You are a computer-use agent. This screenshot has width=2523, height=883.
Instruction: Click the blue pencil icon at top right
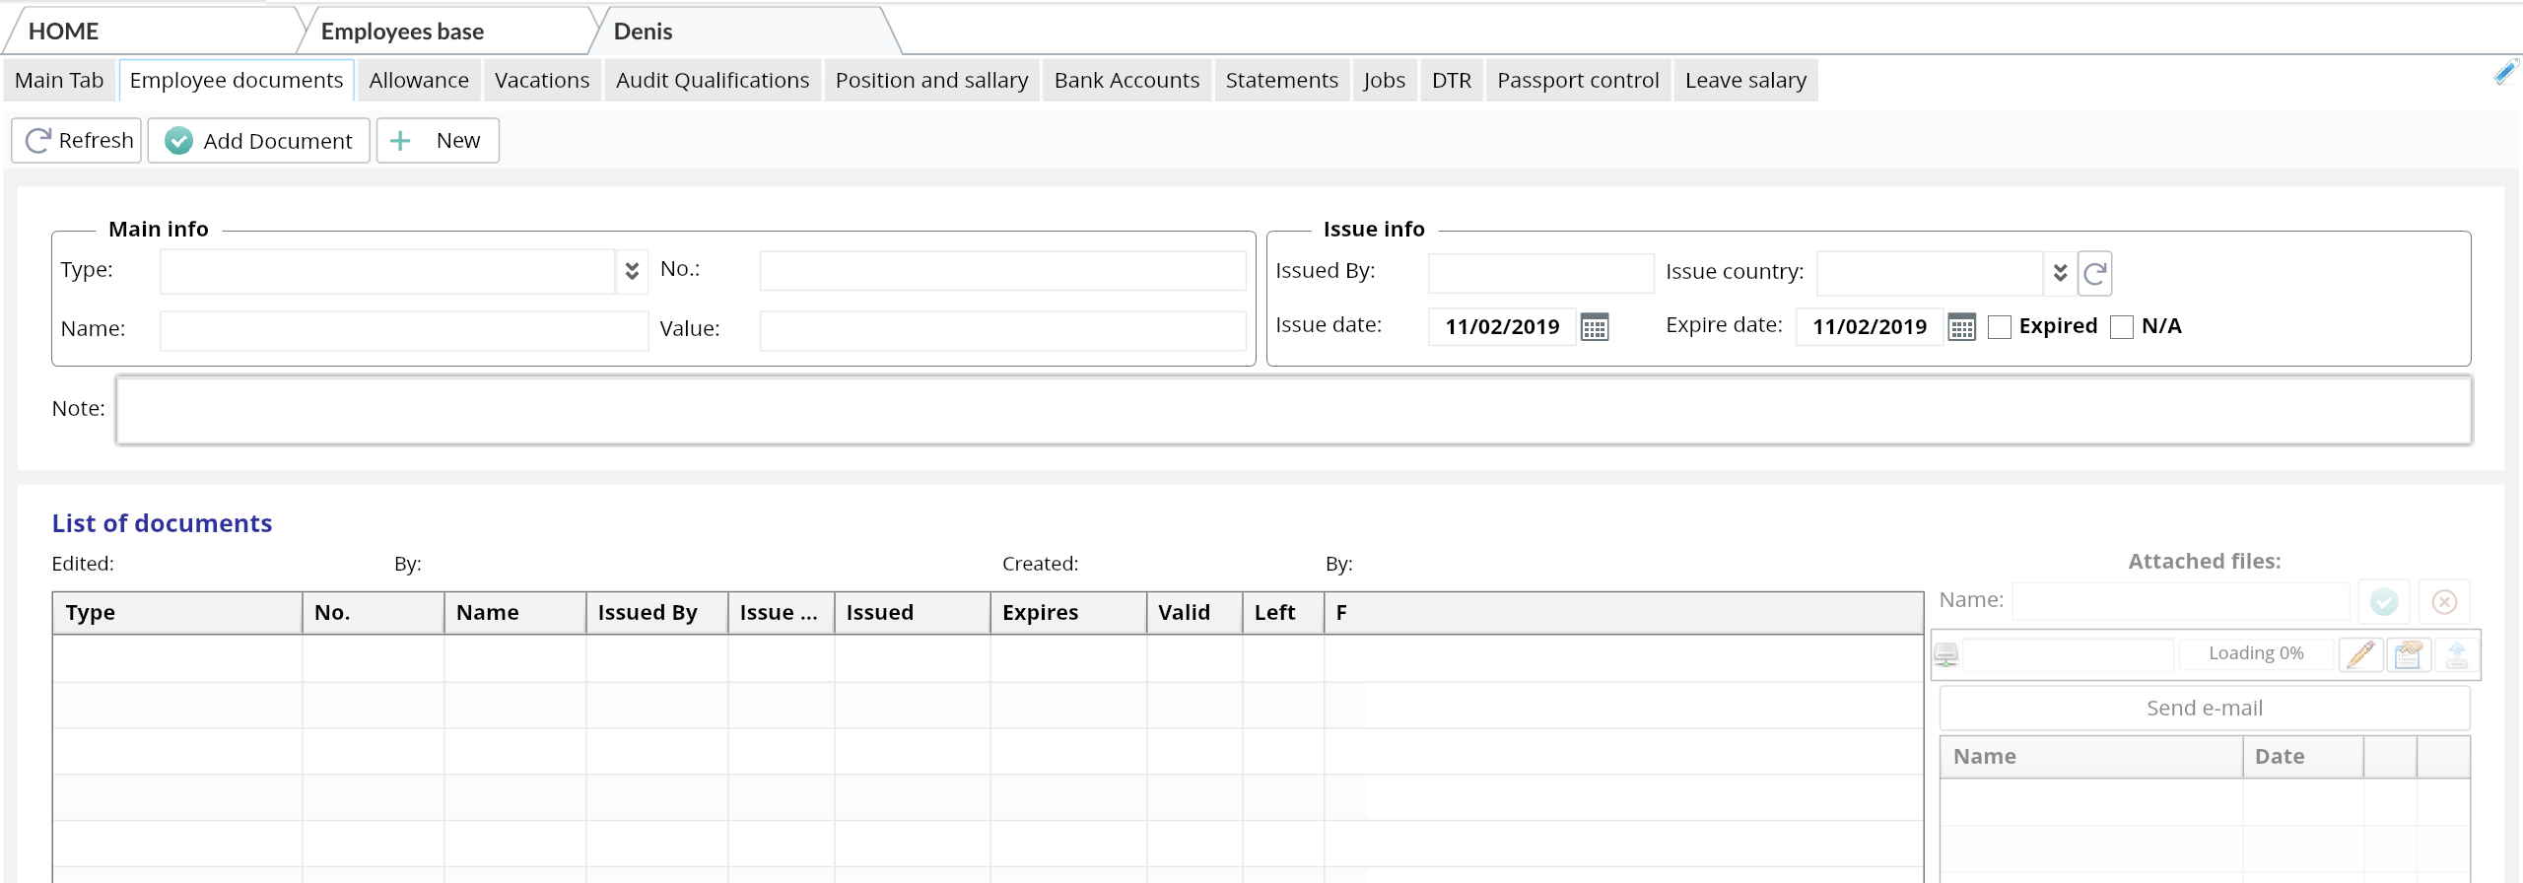pyautogui.click(x=2505, y=72)
